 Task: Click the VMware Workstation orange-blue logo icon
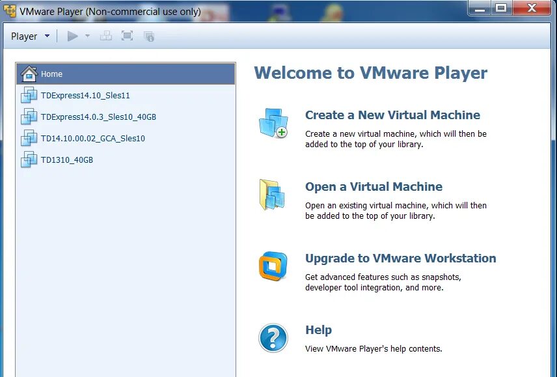[x=273, y=266]
